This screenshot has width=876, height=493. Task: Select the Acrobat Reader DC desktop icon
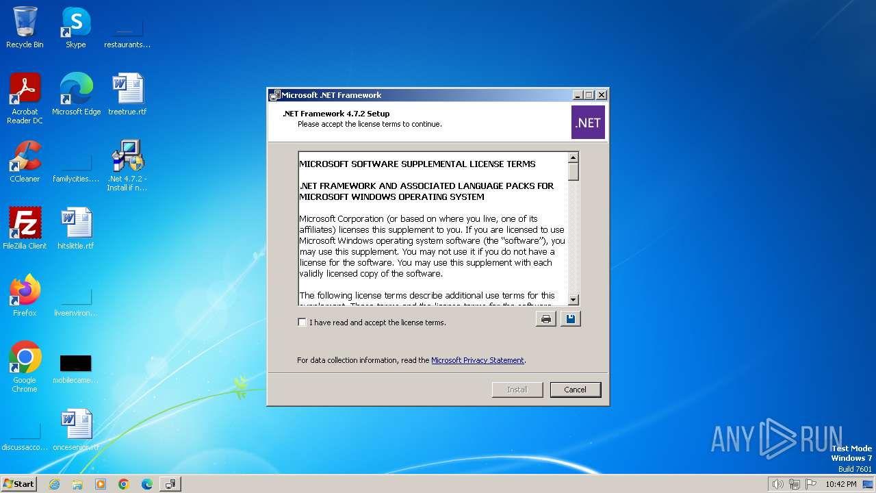click(25, 98)
